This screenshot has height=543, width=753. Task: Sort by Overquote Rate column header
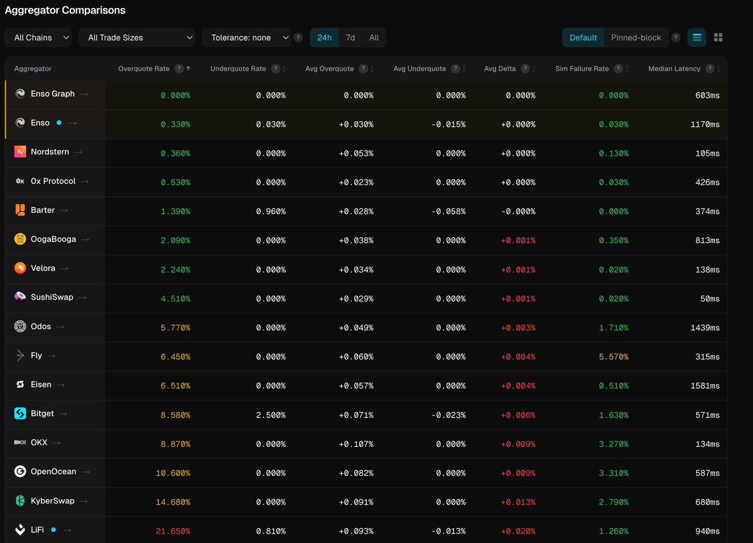click(144, 68)
